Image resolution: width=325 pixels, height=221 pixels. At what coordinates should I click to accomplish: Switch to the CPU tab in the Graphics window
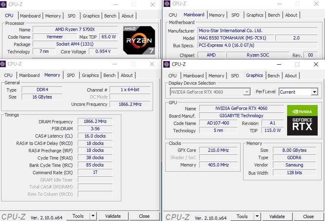172,76
